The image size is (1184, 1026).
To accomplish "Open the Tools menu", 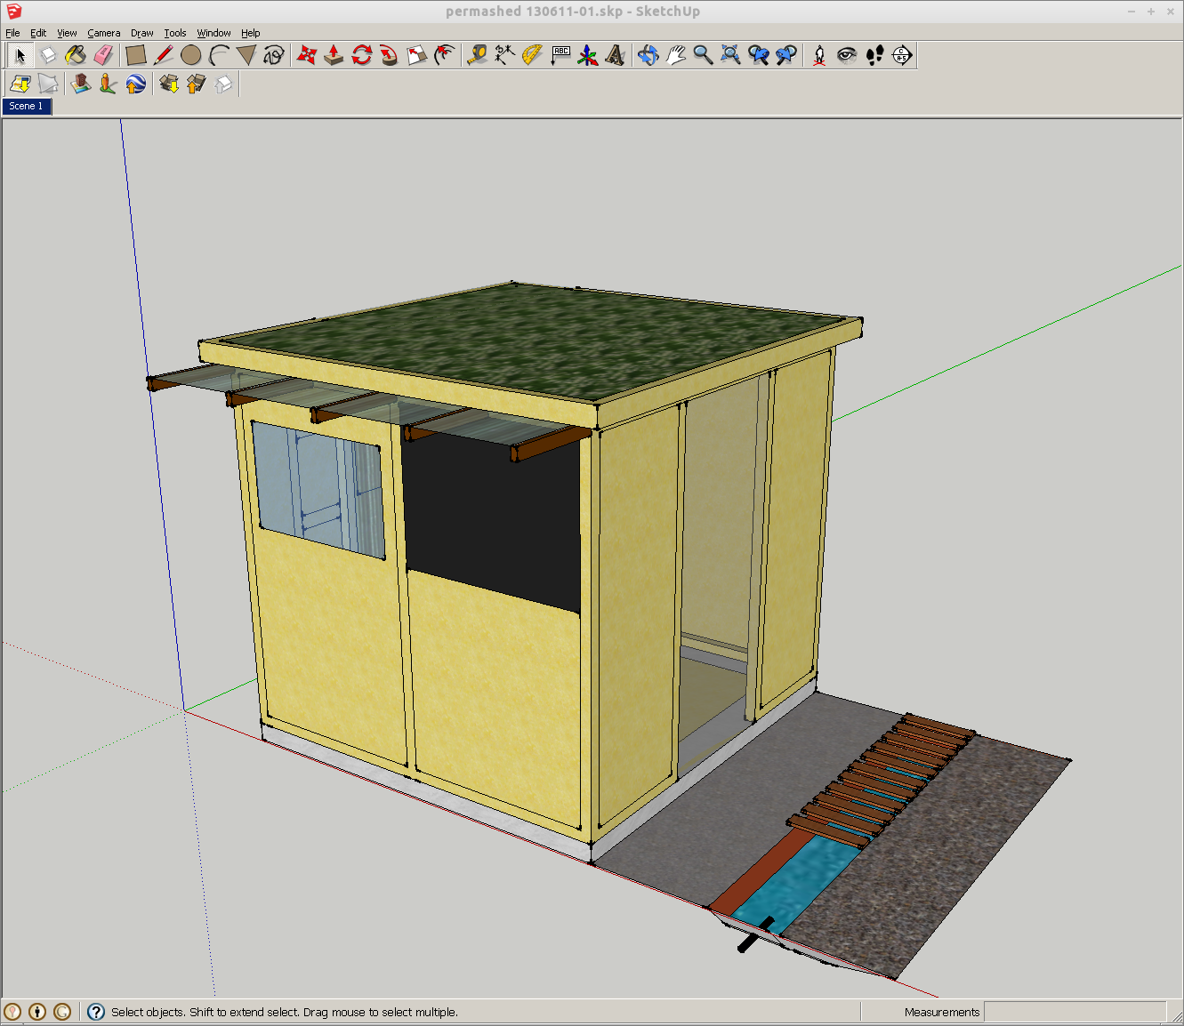I will click(174, 33).
